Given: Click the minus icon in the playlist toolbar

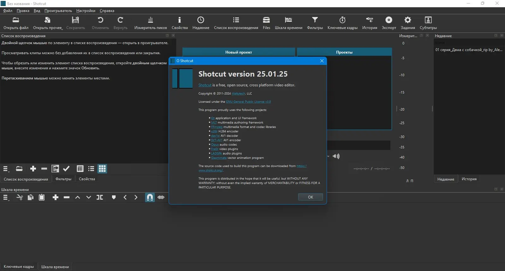Looking at the screenshot, I should 44,169.
